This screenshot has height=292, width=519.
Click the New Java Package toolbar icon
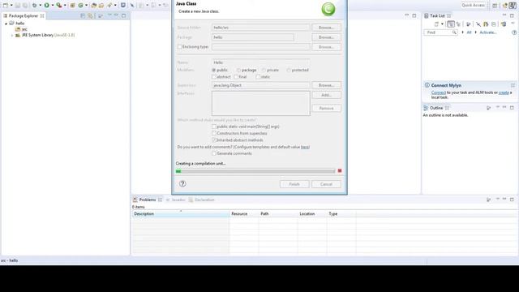(x=72, y=6)
